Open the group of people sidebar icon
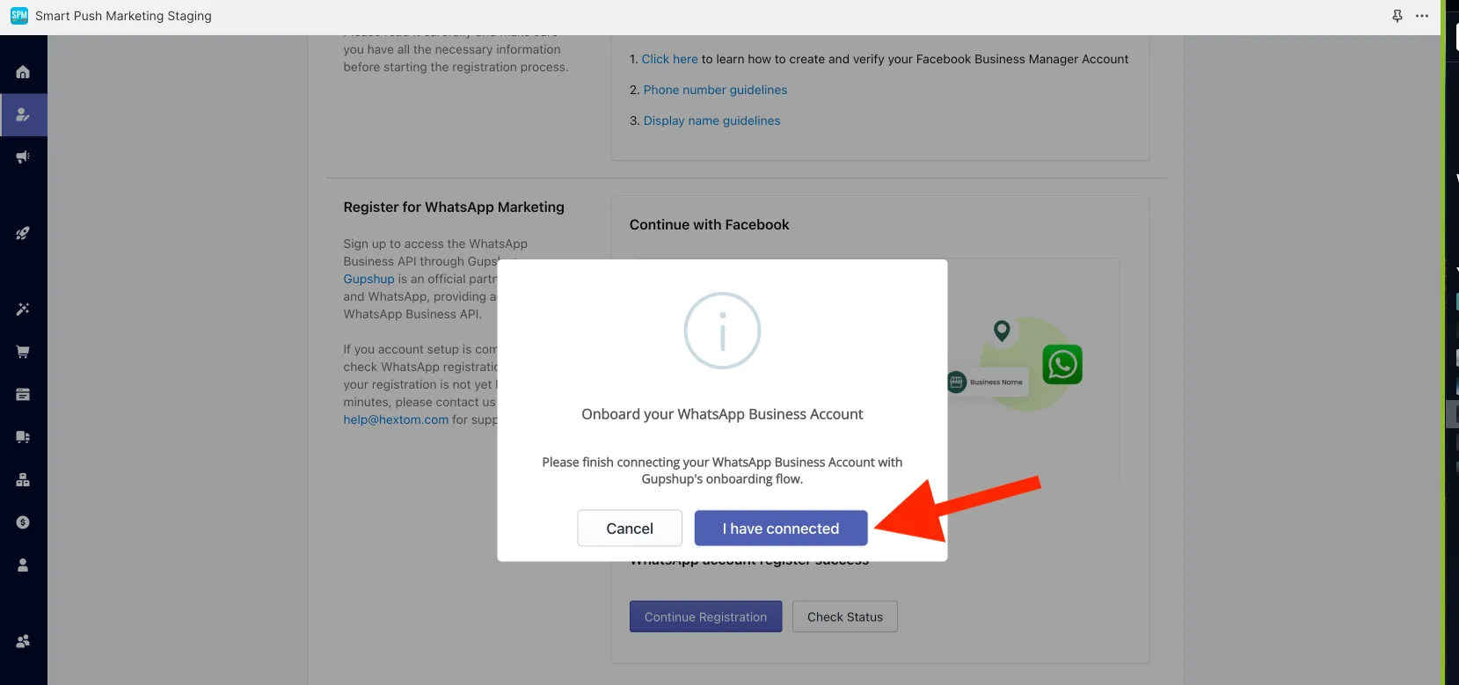Viewport: 1459px width, 685px height. (23, 641)
